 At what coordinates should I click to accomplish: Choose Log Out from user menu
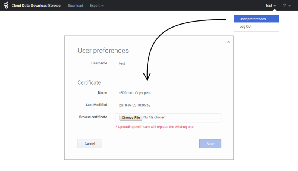click(245, 27)
